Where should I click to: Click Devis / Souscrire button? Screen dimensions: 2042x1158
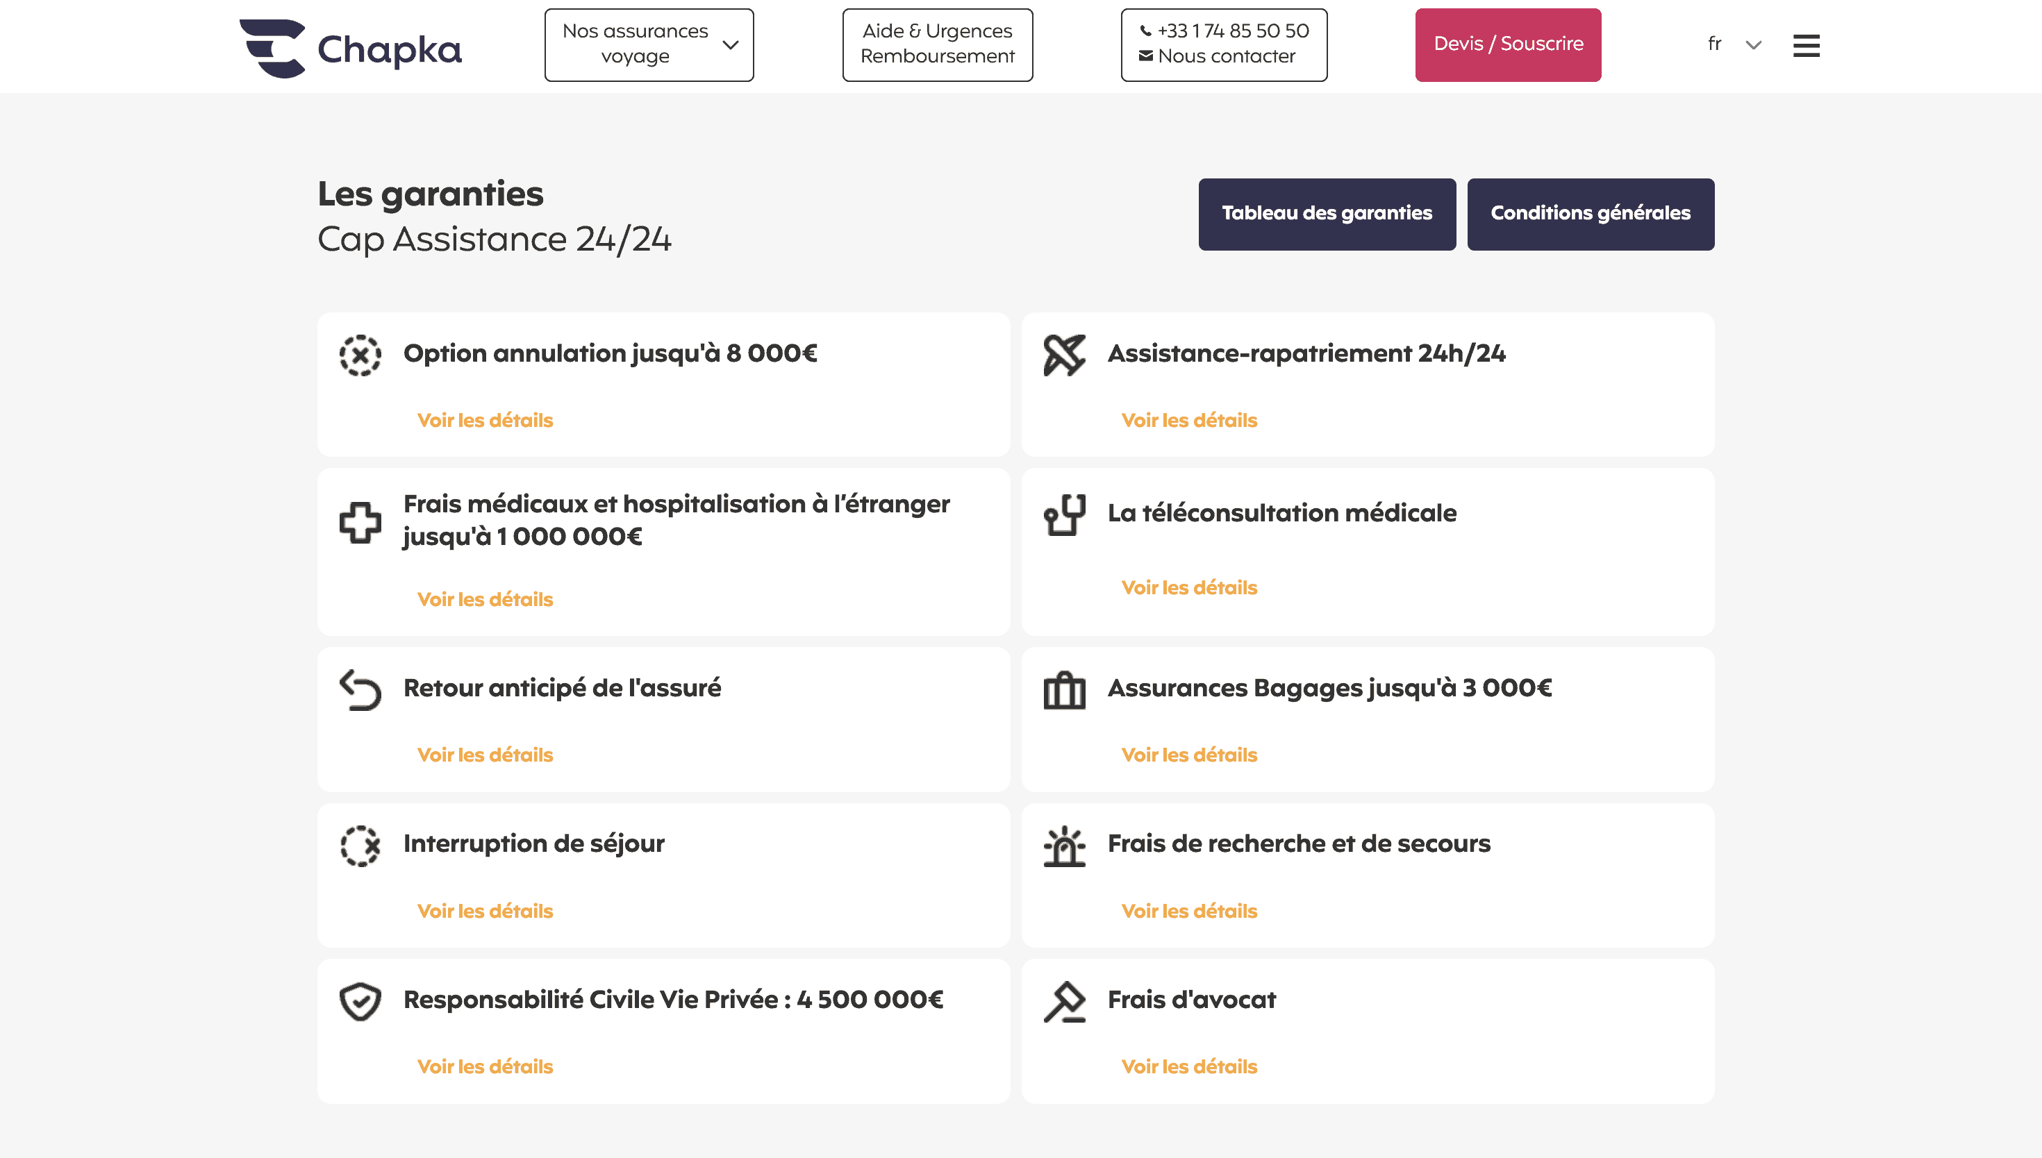[1507, 44]
